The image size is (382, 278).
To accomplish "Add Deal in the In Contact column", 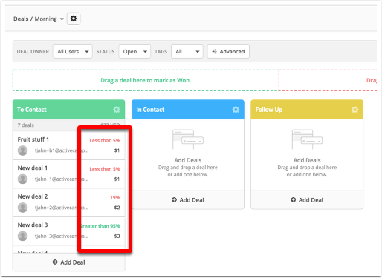I will 188,200.
